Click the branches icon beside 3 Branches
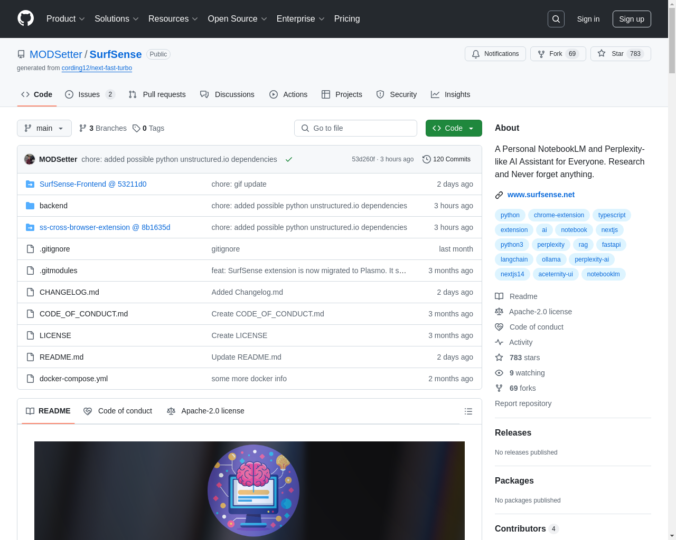 click(83, 128)
